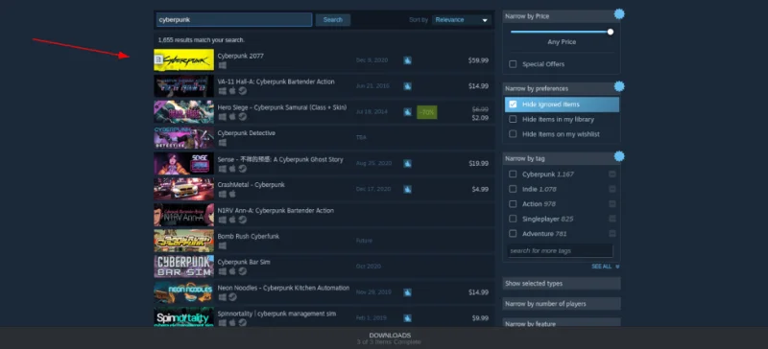Click in the cyberpunk search input field

point(234,20)
